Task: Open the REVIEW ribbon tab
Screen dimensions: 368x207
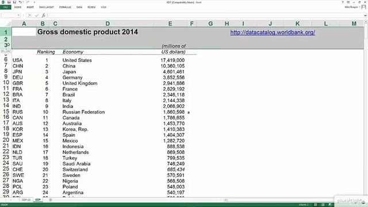Action: (91, 7)
